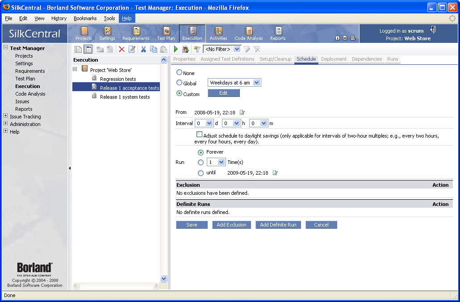Click the Edit button for the Custom schedule
460x302 pixels.
coord(224,93)
